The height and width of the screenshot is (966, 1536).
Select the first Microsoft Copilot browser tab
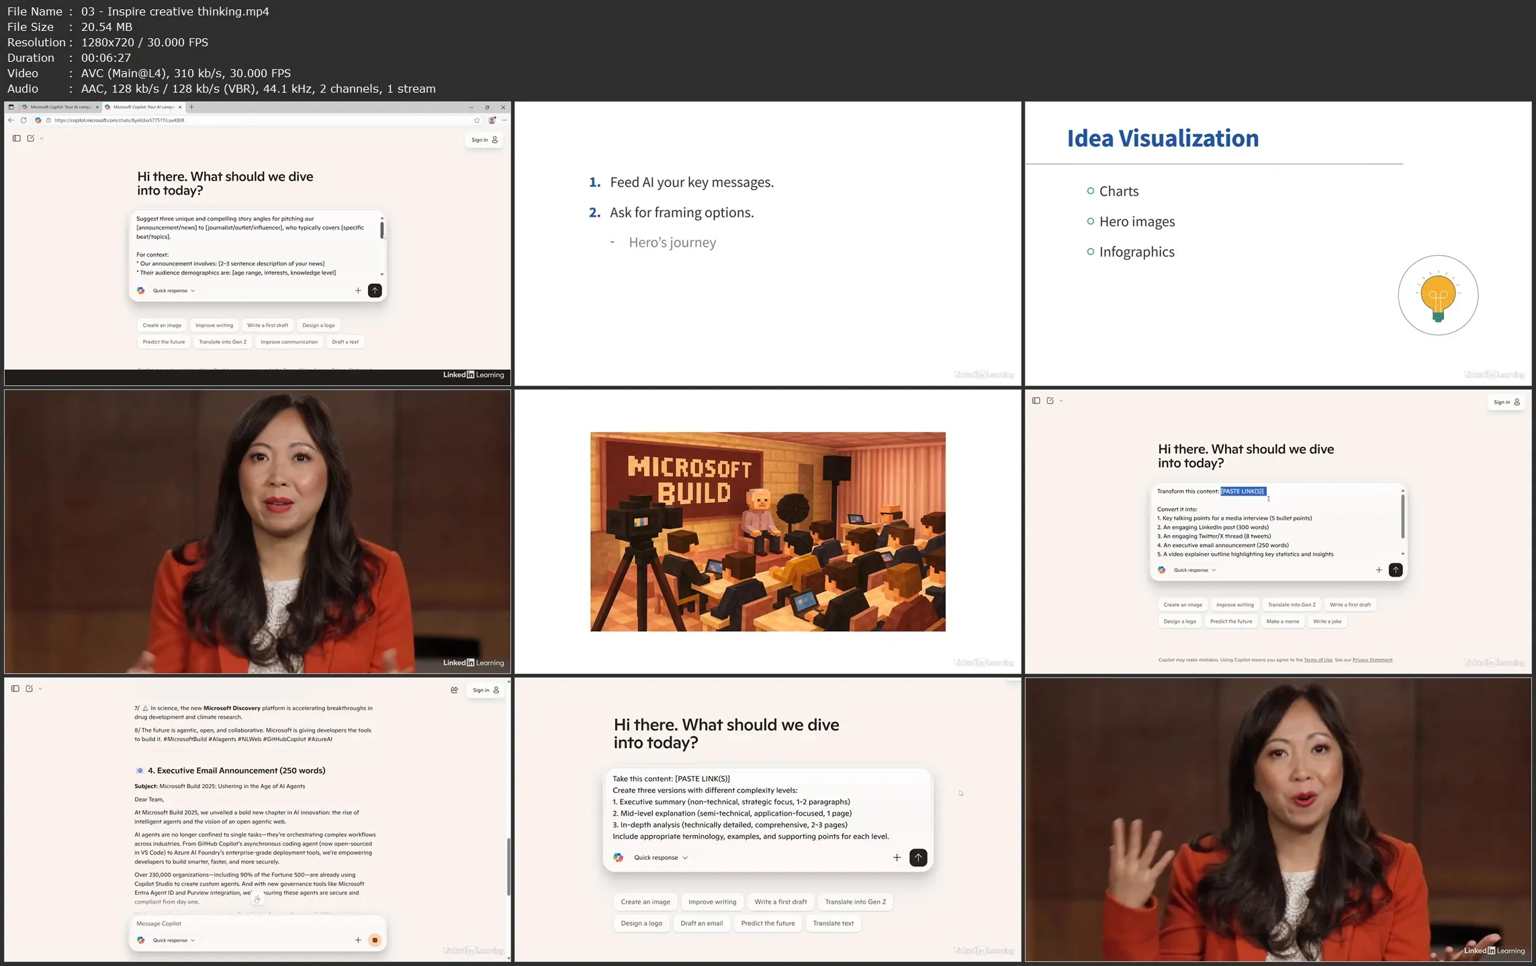coord(60,107)
